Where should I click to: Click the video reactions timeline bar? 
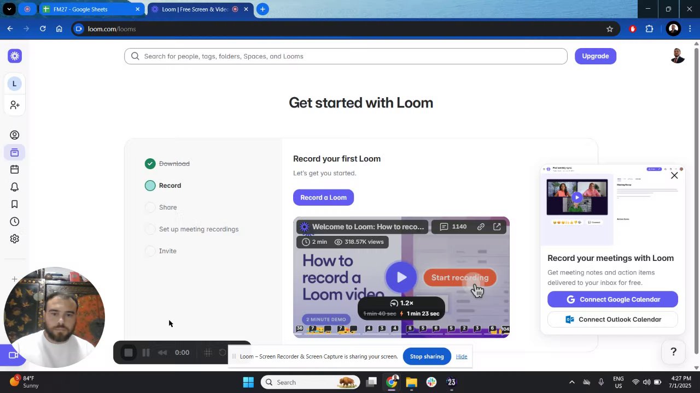[401, 329]
